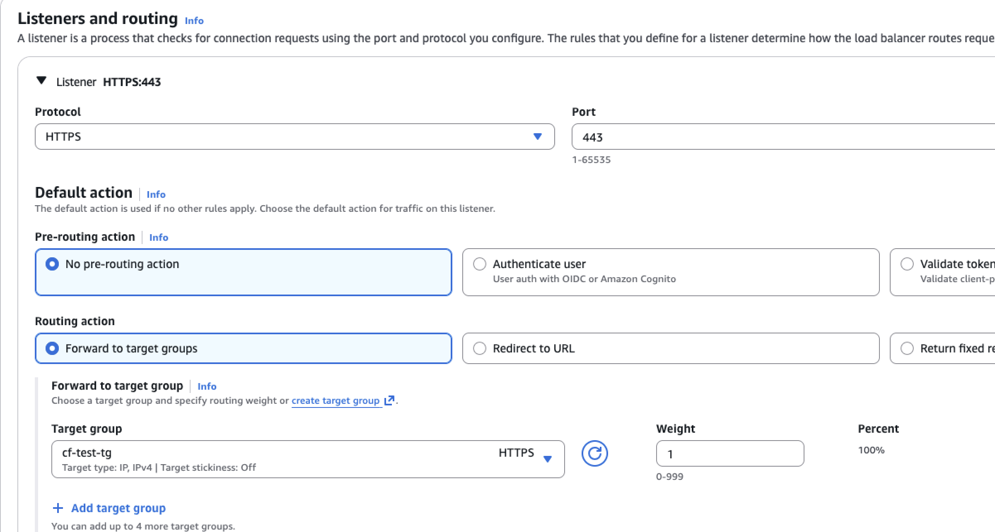Click the Weight input field
The height and width of the screenshot is (532, 995).
tap(730, 453)
